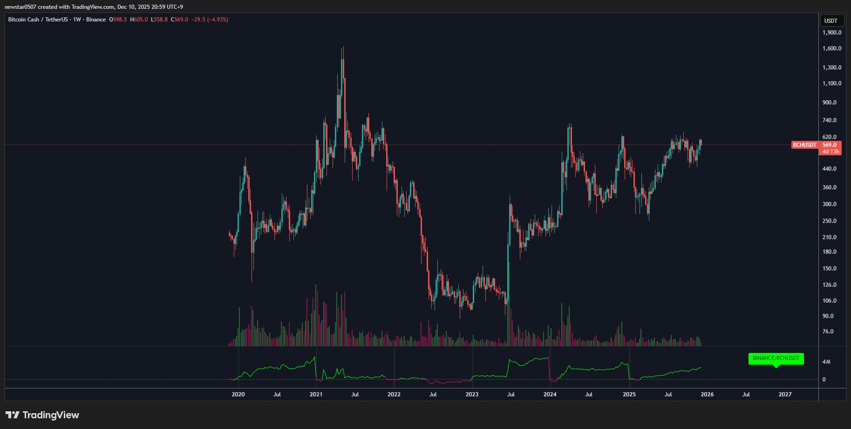Screen dimensions: 851x429
Task: Click the close value C569.0
Action: (x=179, y=20)
